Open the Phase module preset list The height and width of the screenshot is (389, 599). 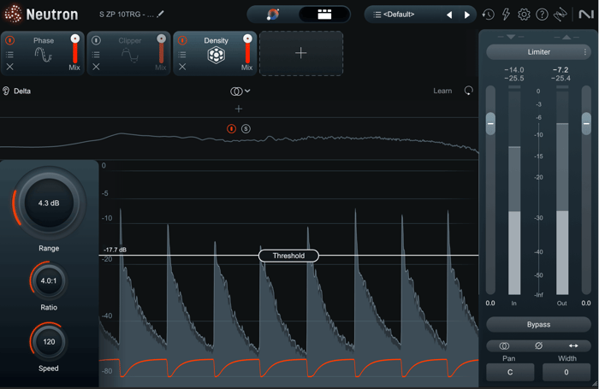(x=10, y=54)
